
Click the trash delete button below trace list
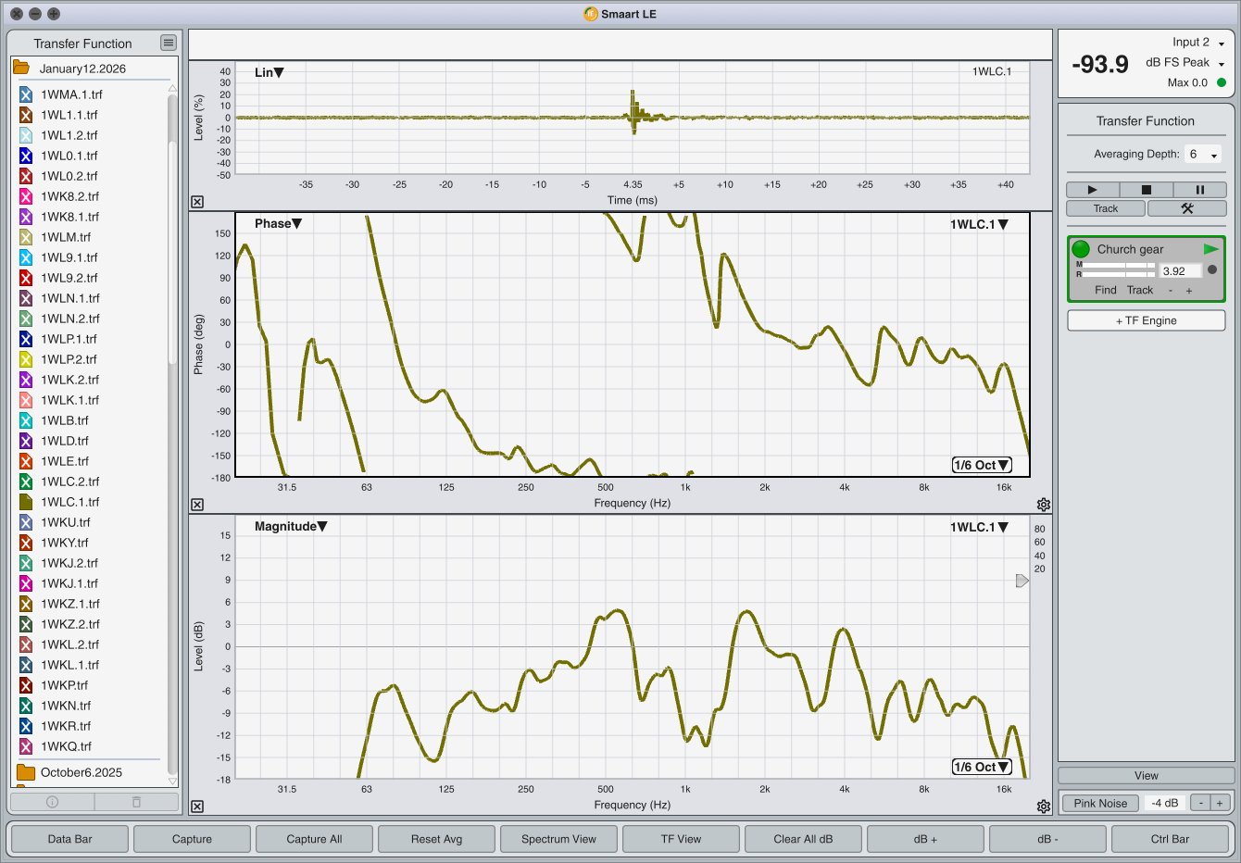(x=136, y=802)
